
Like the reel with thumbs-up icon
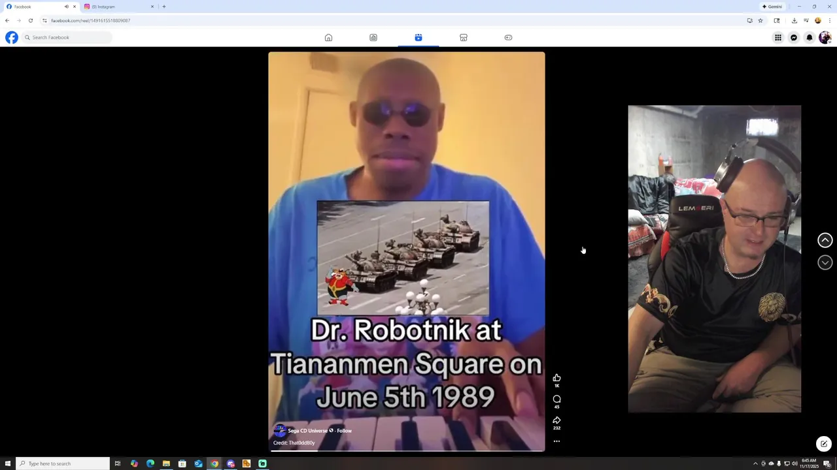click(x=556, y=378)
